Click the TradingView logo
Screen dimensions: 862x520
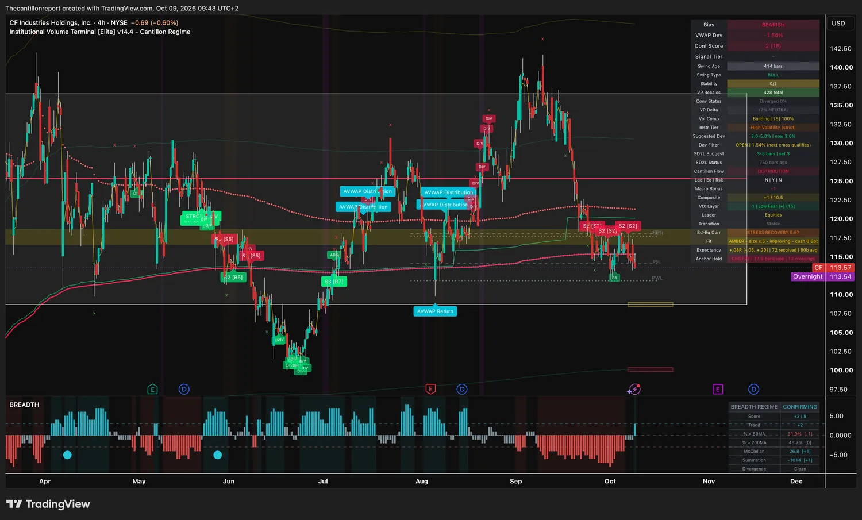[x=48, y=504]
